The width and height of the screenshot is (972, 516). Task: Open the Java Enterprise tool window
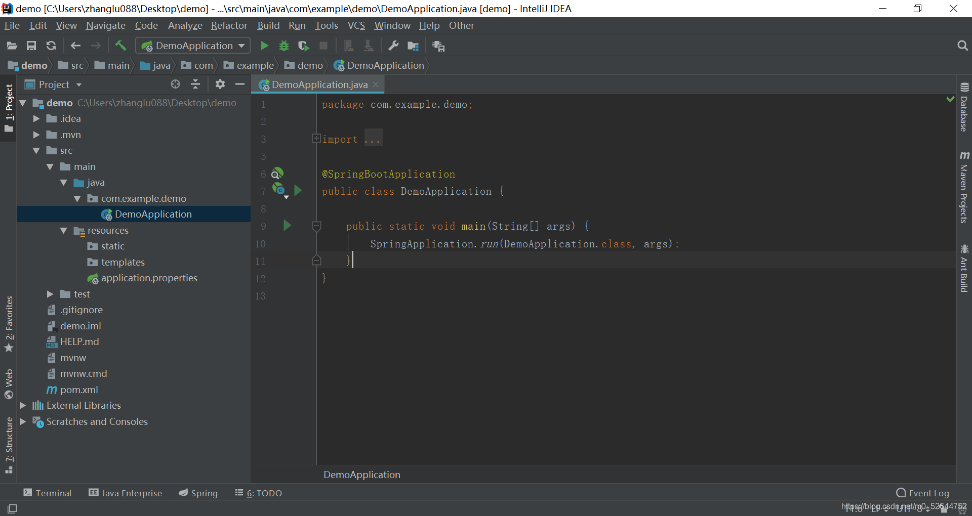point(126,493)
